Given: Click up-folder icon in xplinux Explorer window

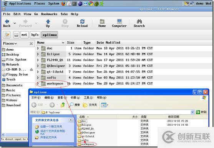Looking at the screenshot, I should click(63, 105).
